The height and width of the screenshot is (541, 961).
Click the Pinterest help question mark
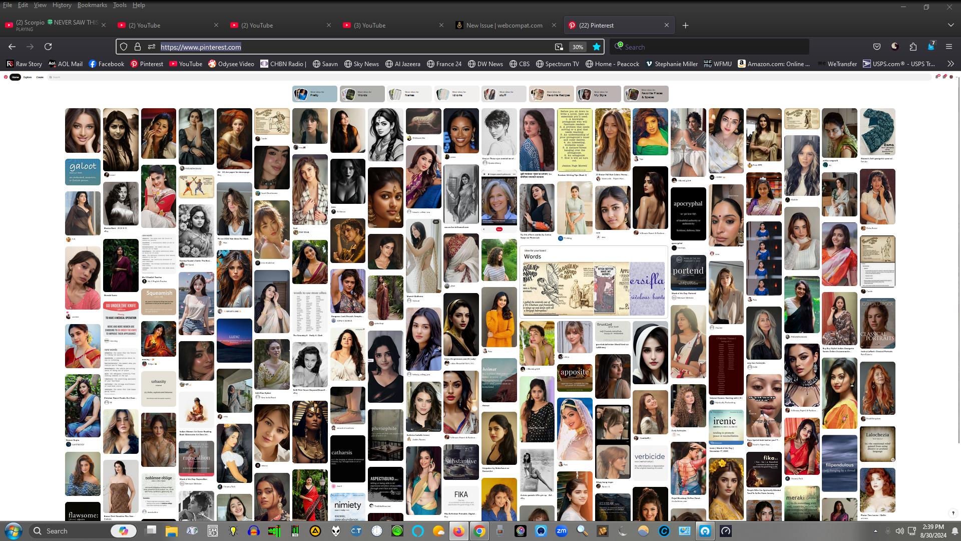952,513
